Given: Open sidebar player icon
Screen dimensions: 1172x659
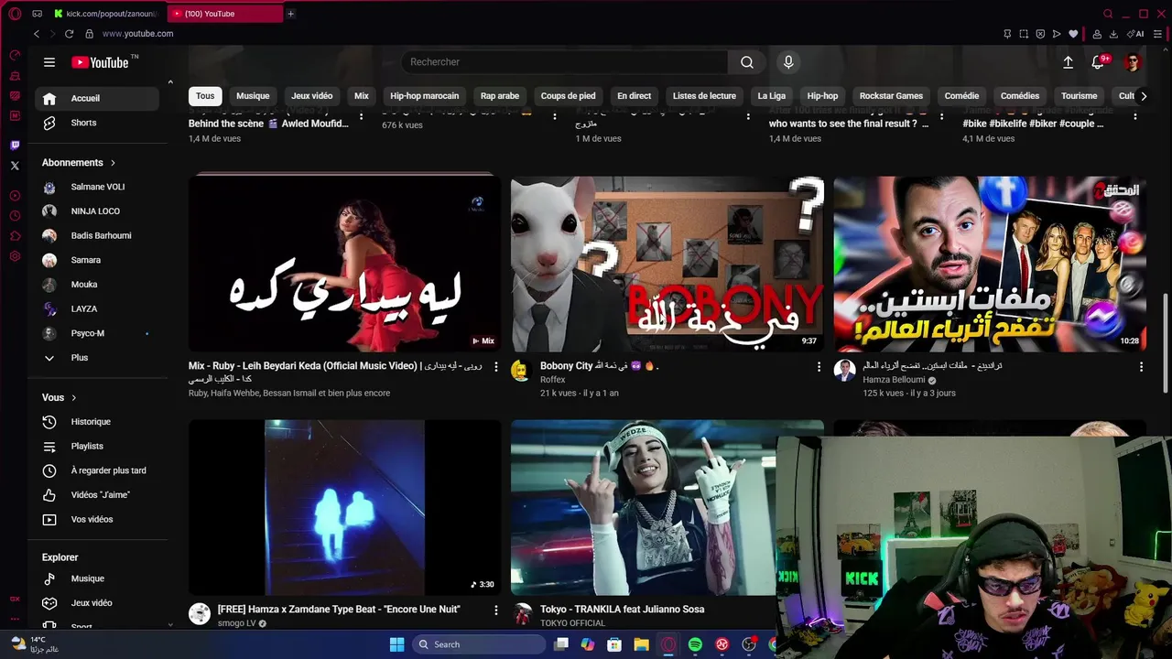Looking at the screenshot, I should [15, 196].
